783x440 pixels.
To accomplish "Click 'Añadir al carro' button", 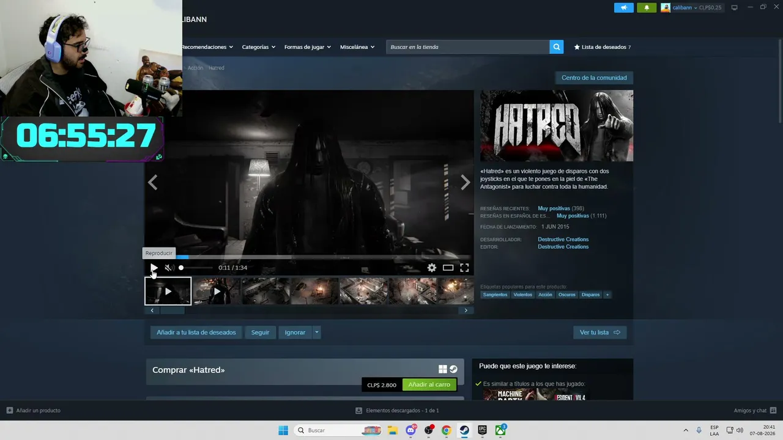I will (x=429, y=385).
